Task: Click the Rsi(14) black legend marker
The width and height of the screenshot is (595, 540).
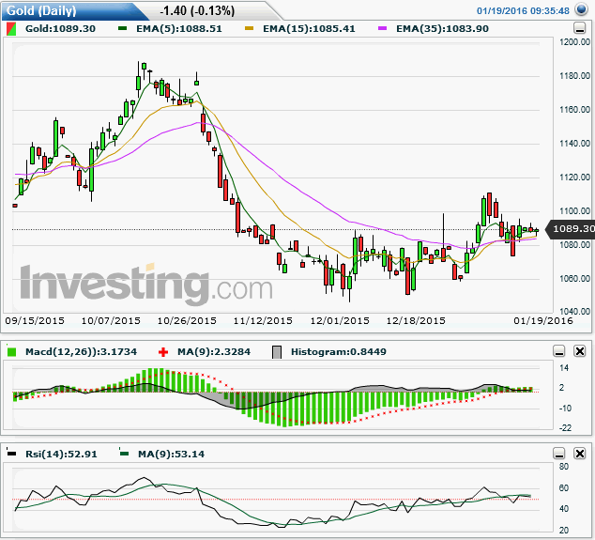Action: click(x=12, y=453)
